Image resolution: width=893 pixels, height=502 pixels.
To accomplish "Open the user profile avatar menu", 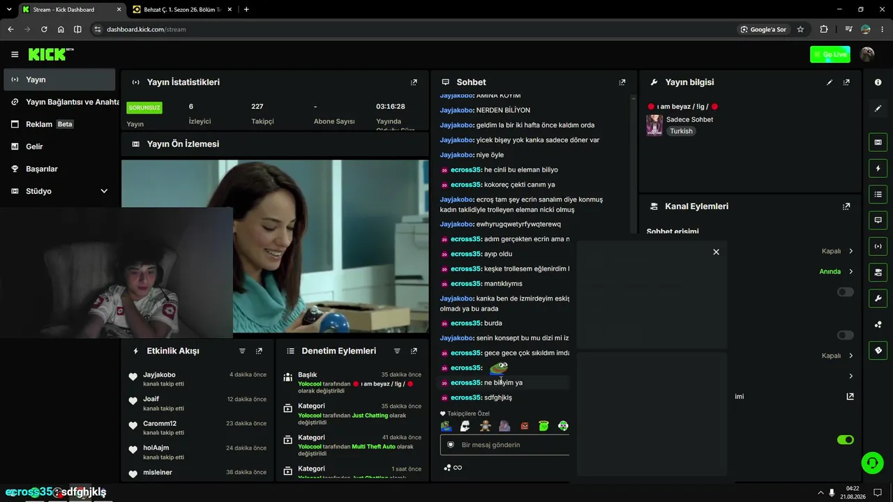I will pyautogui.click(x=868, y=54).
